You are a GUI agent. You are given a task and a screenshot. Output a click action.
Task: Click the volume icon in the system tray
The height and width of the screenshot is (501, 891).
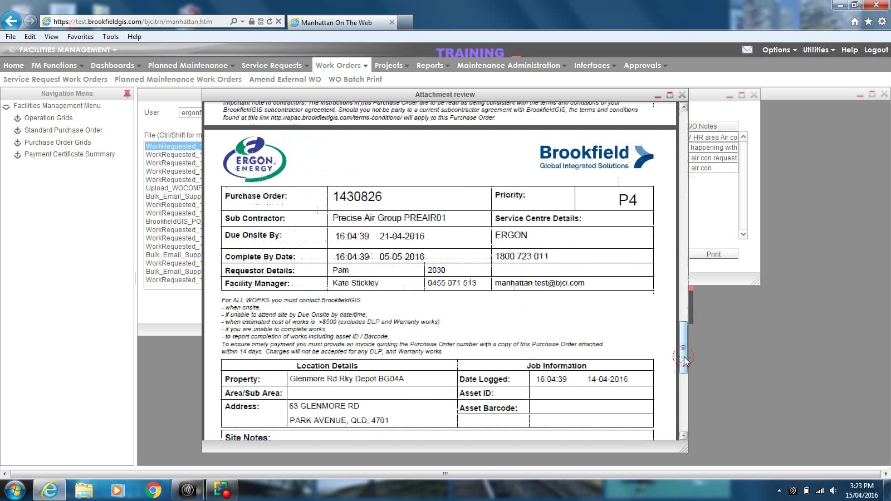832,490
